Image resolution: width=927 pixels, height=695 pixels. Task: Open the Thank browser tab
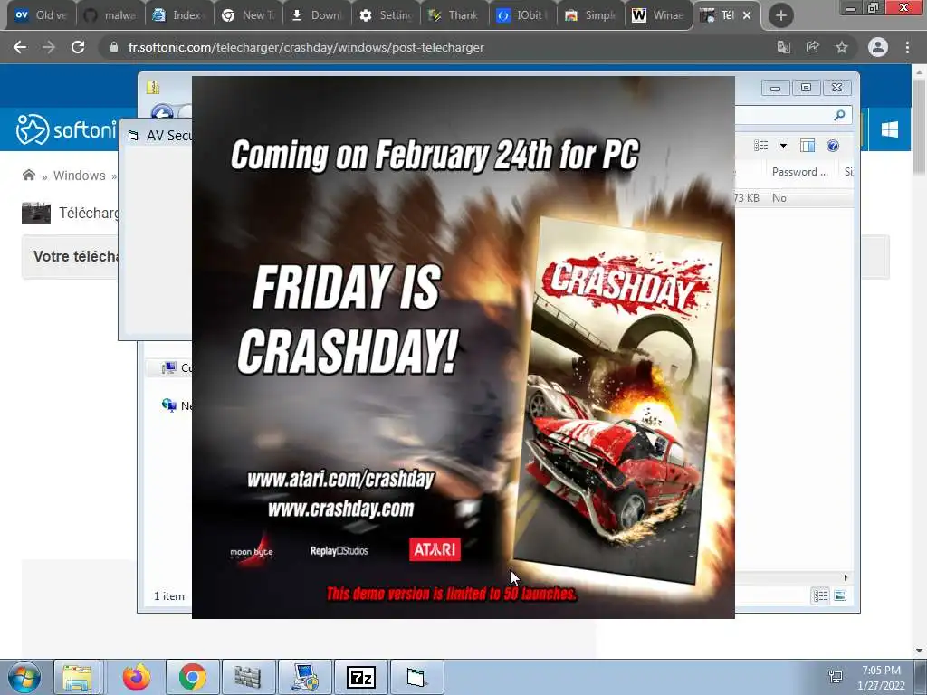pyautogui.click(x=455, y=15)
